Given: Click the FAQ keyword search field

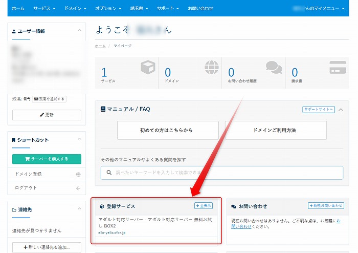Looking at the screenshot, I should 222,173.
